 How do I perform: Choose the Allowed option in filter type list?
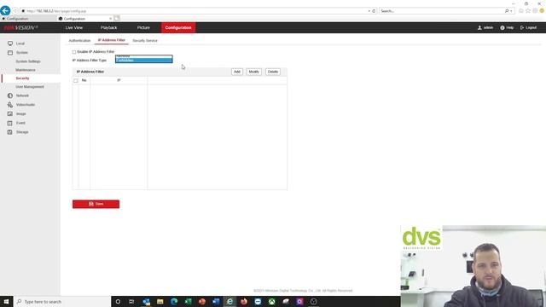coord(144,56)
